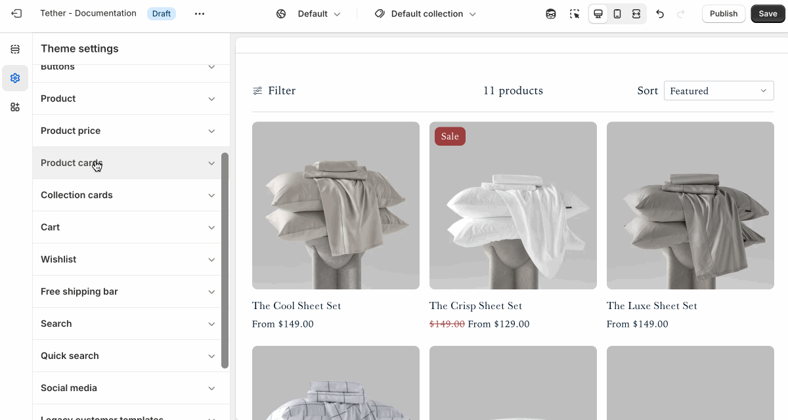This screenshot has width=788, height=420.
Task: Expand the Free shipping bar settings
Action: click(x=131, y=291)
